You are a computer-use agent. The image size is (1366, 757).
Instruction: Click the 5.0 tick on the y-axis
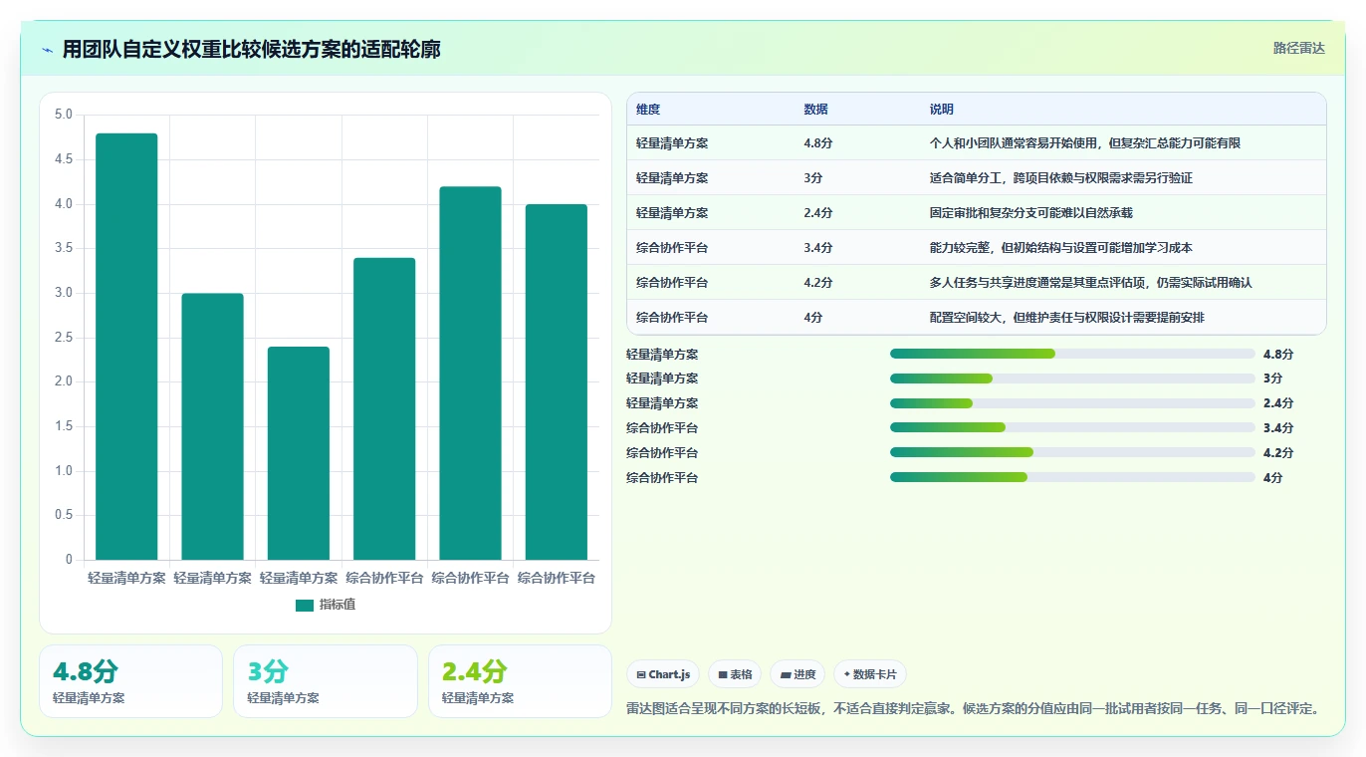pos(63,115)
